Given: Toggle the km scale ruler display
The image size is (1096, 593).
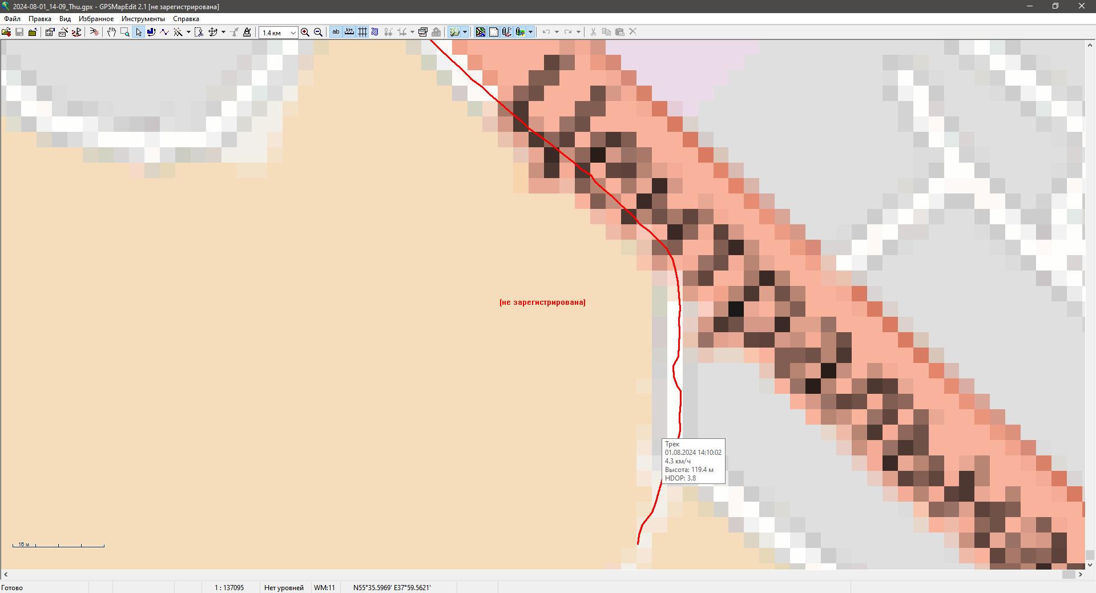Looking at the screenshot, I should coord(349,32).
